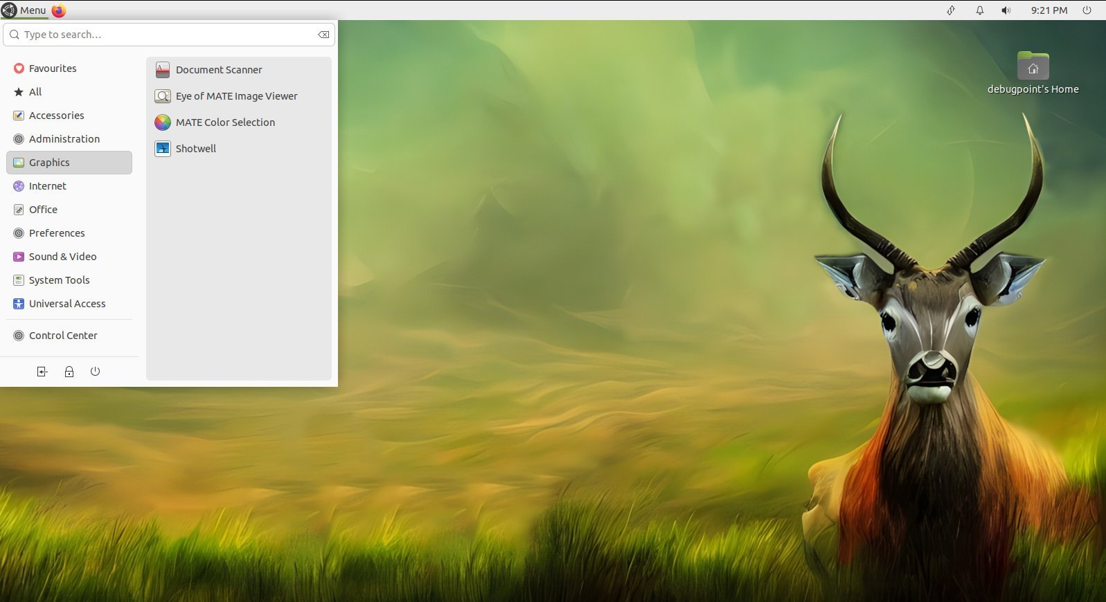Click the Administration gear icon

[x=19, y=139]
